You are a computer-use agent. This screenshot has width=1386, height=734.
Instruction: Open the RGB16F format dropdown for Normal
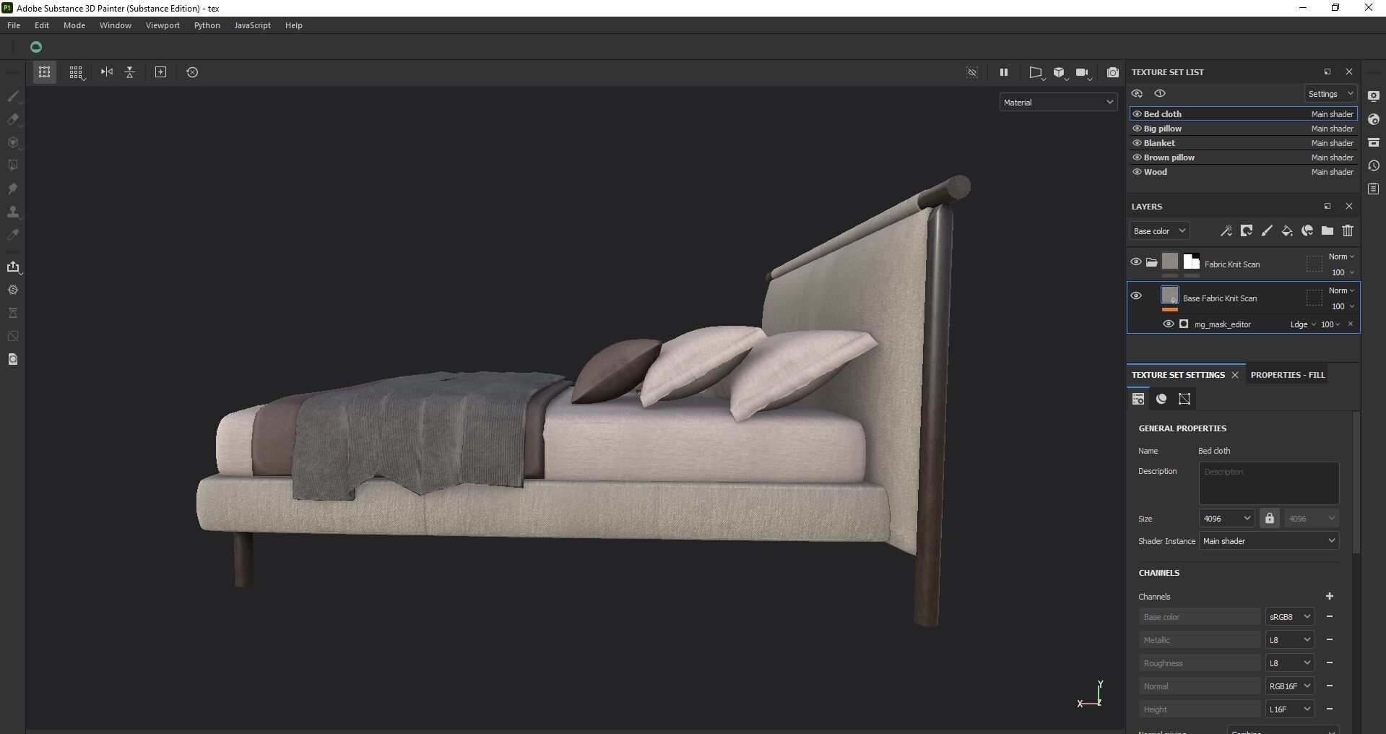click(x=1289, y=686)
